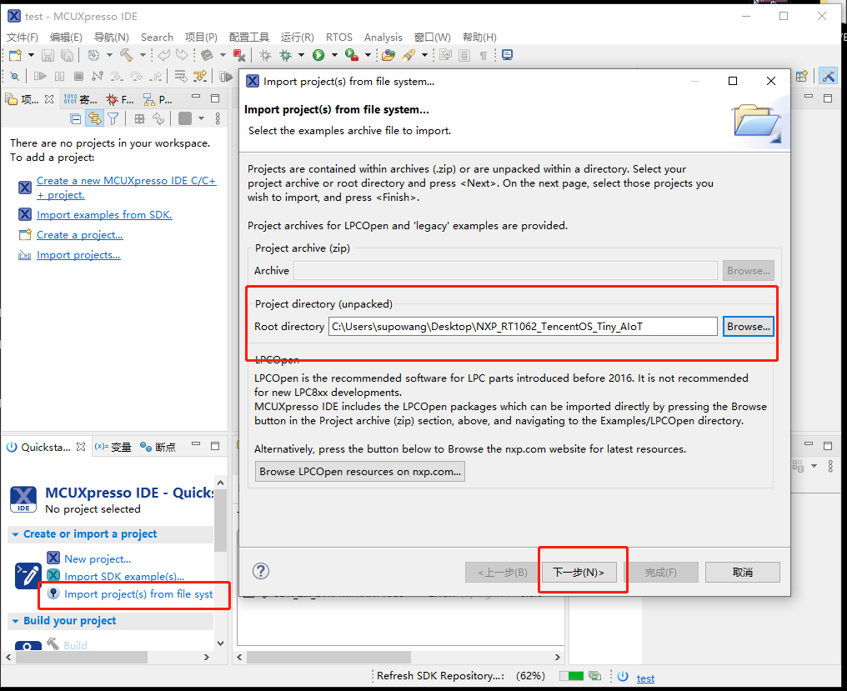847x691 pixels.
Task: Click the Import projects... link
Action: tap(78, 255)
